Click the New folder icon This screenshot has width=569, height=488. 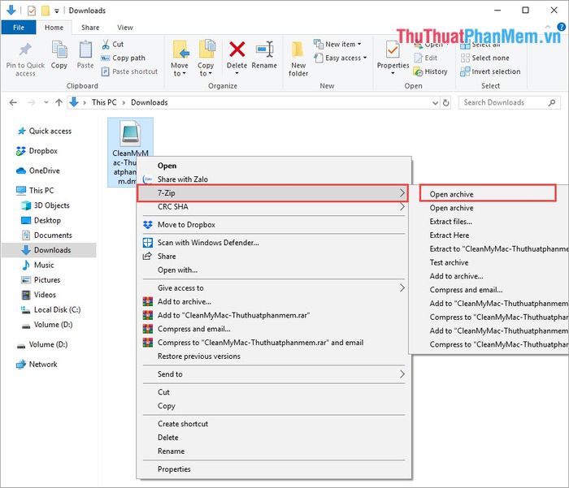(298, 51)
